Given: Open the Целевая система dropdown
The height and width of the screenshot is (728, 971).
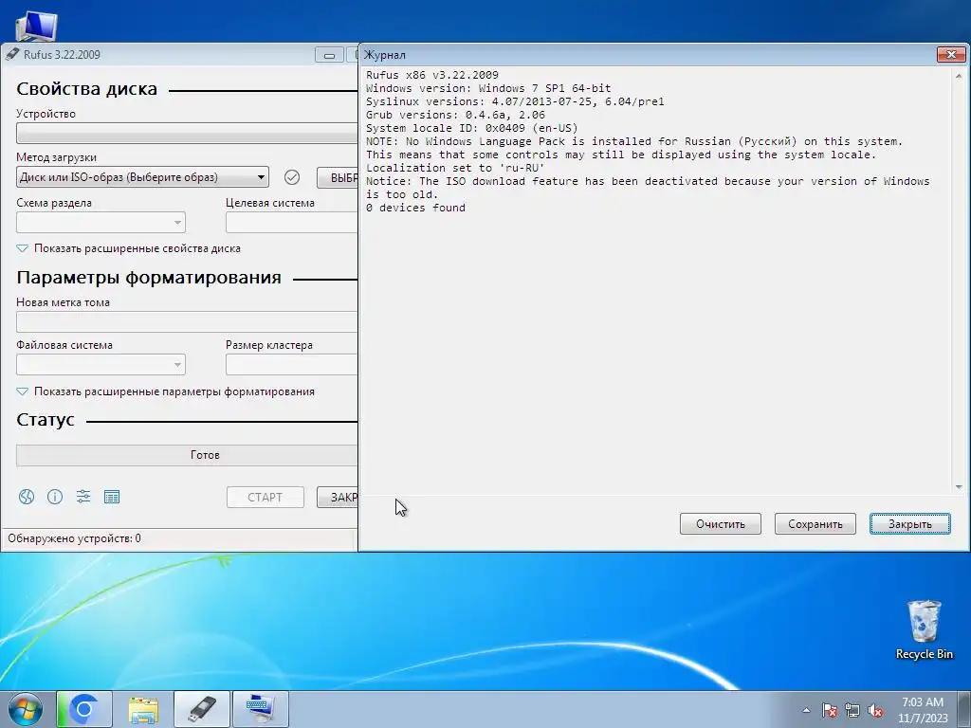Looking at the screenshot, I should [291, 222].
